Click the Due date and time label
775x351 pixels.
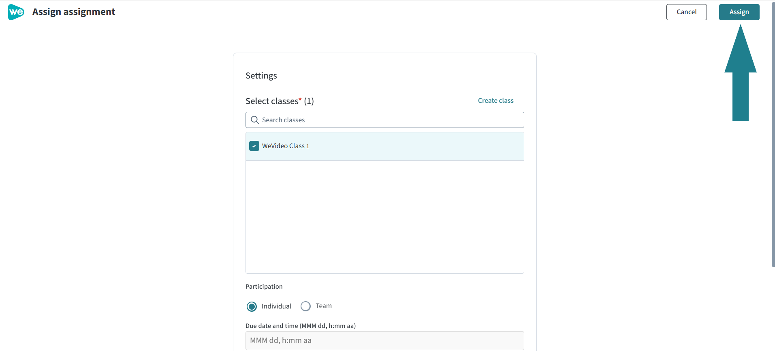[x=301, y=326]
